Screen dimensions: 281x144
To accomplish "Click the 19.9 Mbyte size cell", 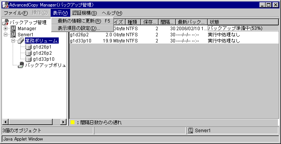I will 114,41.
